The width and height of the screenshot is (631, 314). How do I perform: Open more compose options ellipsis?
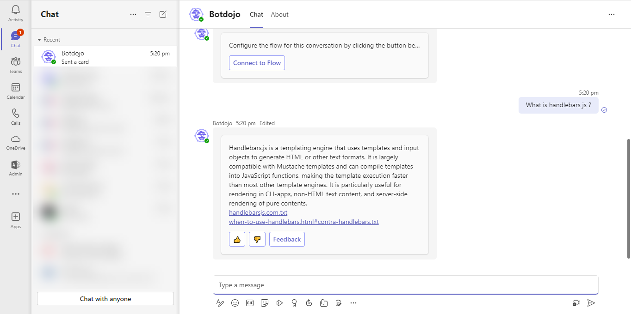click(353, 303)
